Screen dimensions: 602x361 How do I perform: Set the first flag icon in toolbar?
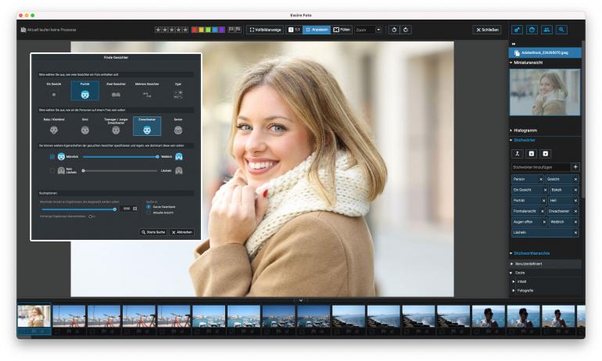pyautogui.click(x=231, y=29)
